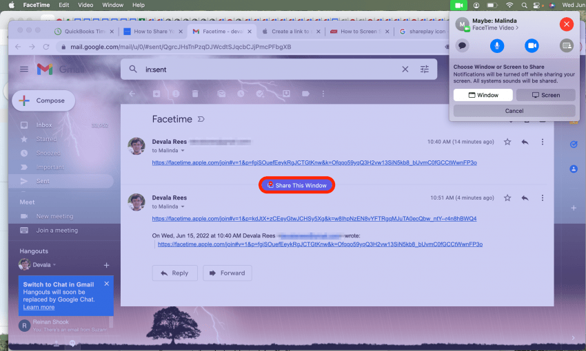The height and width of the screenshot is (351, 586).
Task: Star the first Devala Rees email
Action: click(x=507, y=142)
